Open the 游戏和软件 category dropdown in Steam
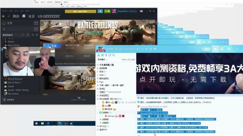 pyautogui.click(x=13, y=35)
